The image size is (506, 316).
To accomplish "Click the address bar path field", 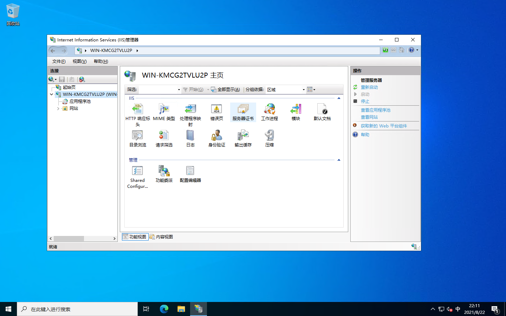I will (227, 51).
